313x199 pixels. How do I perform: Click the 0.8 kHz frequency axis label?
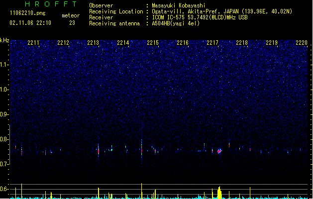click(x=4, y=139)
